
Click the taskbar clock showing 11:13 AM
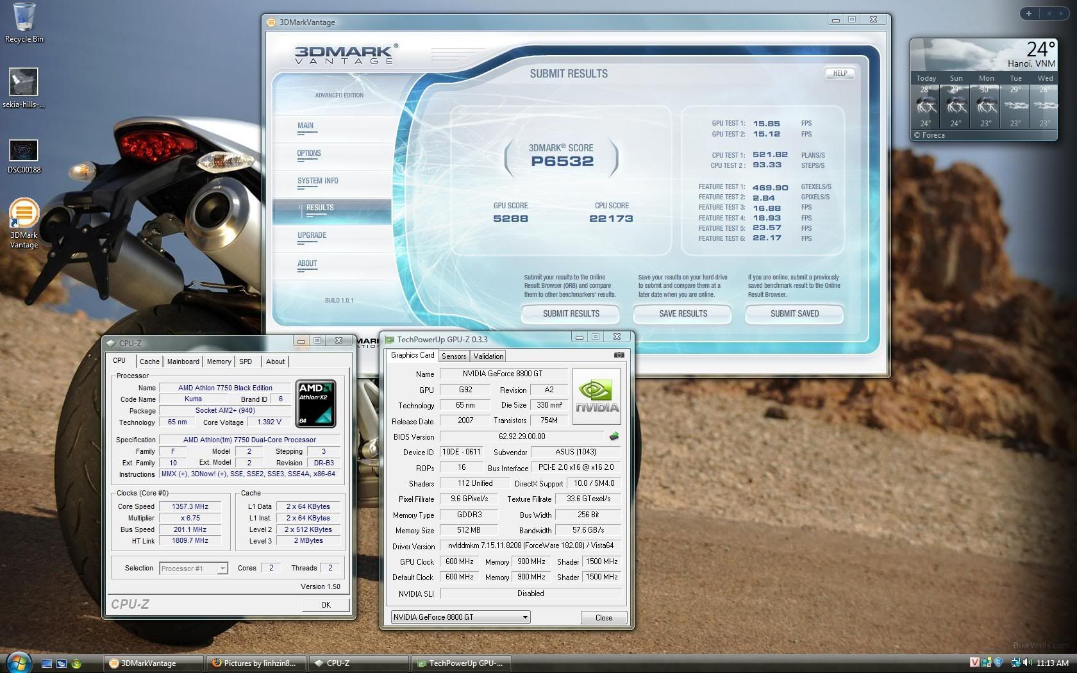[1053, 663]
